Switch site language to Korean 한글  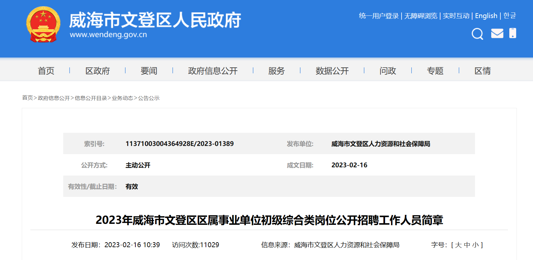[x=510, y=16]
